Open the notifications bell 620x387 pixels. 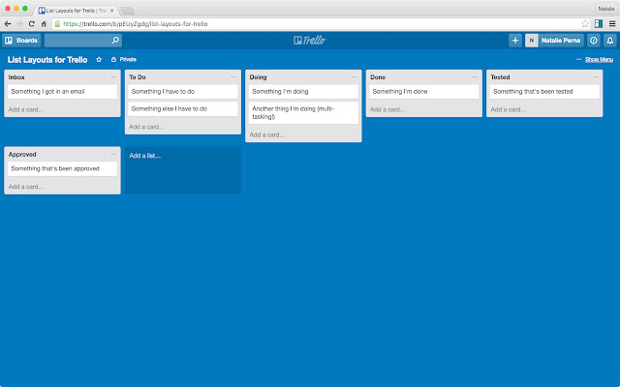coord(610,41)
